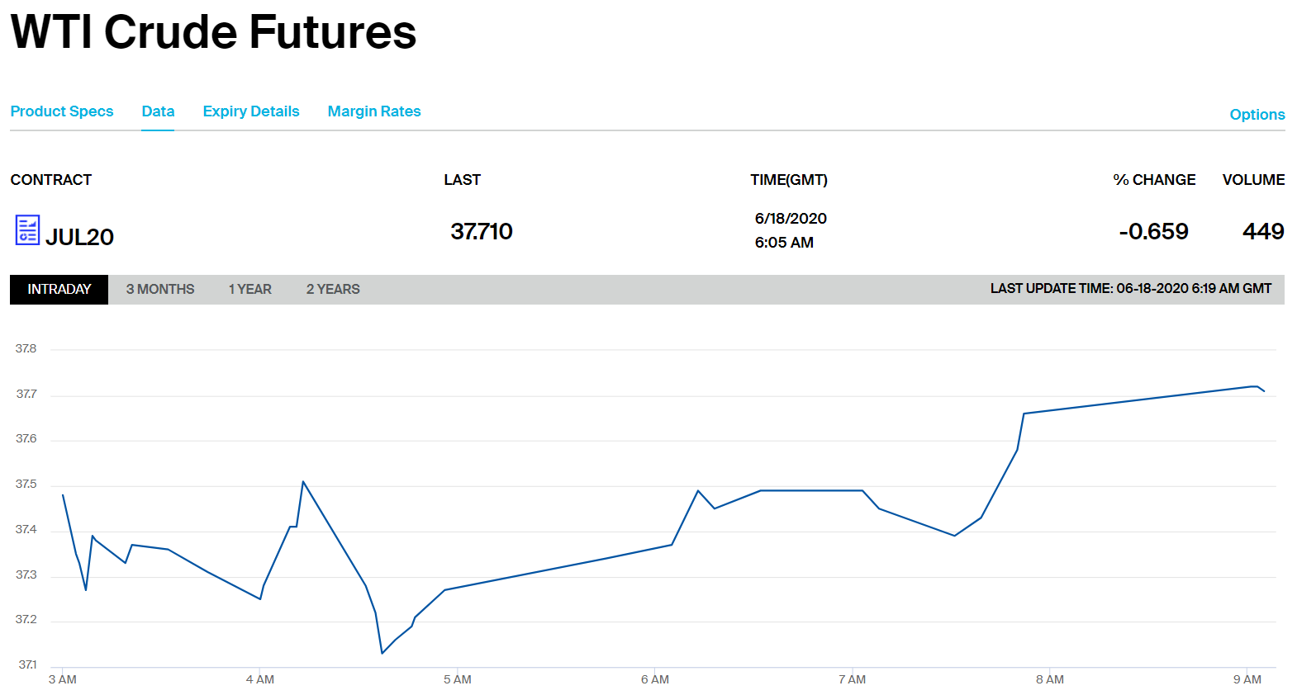
Task: Click the LAST column header
Action: 462,180
